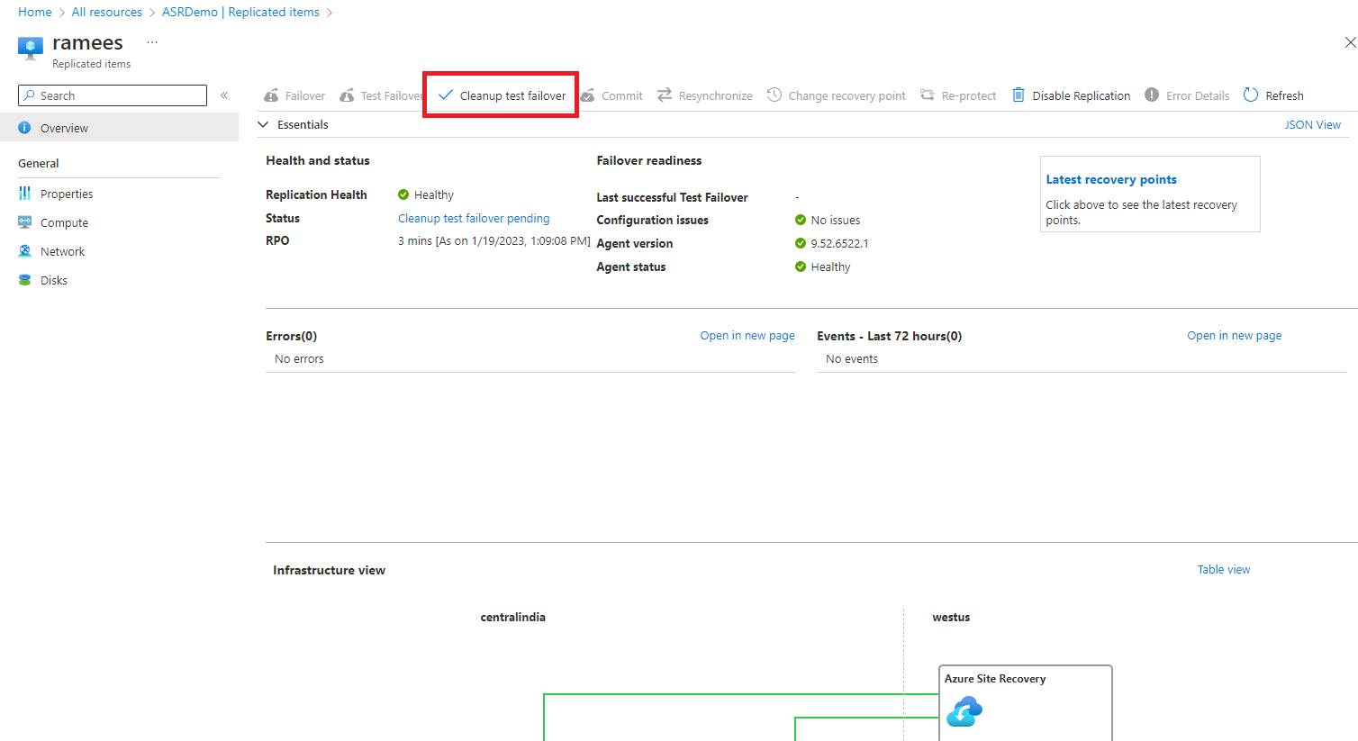Switch to Table view
The width and height of the screenshot is (1358, 741).
tap(1223, 569)
